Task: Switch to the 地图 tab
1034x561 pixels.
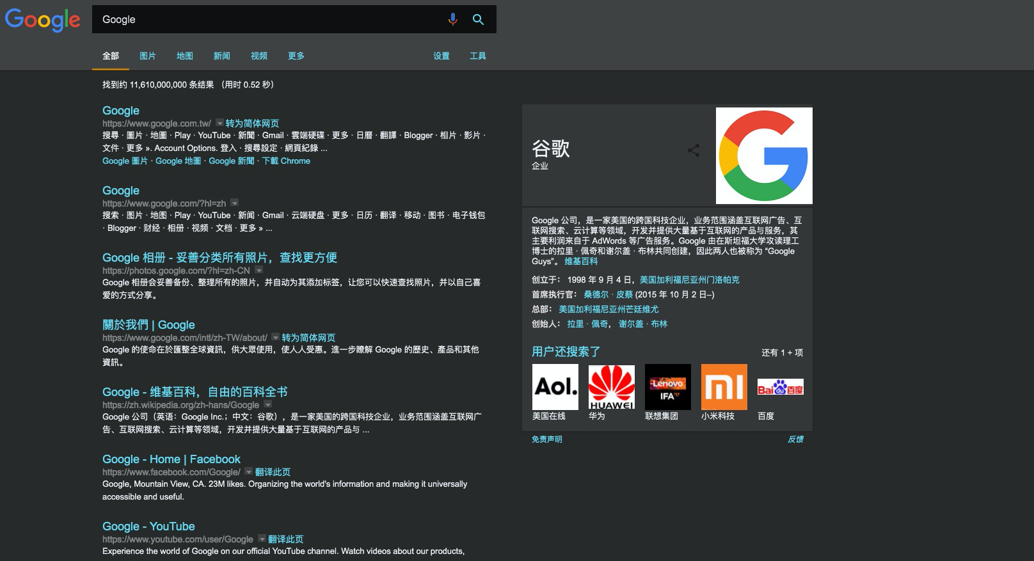Action: tap(185, 56)
